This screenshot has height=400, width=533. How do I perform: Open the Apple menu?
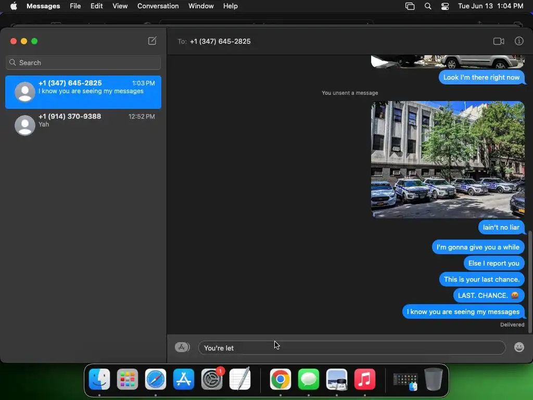tap(14, 6)
